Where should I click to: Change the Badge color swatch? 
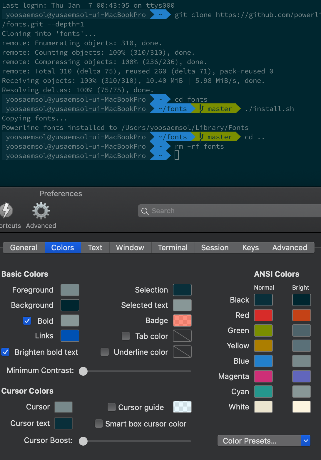[x=182, y=320]
